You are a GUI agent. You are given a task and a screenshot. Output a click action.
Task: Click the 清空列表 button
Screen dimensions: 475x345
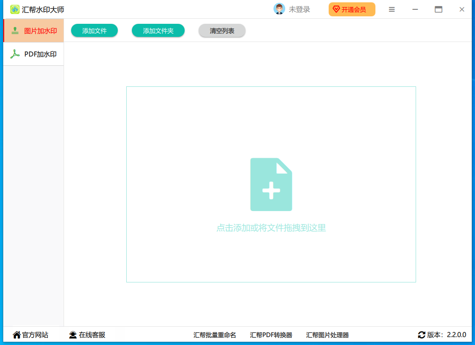[222, 30]
